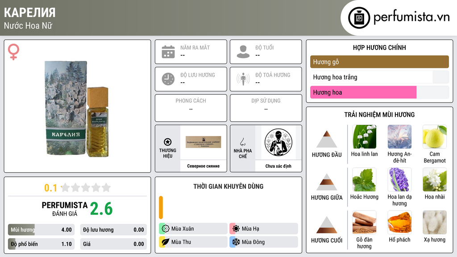Click the DỊP SỬ DỤNG box

(x=266, y=108)
